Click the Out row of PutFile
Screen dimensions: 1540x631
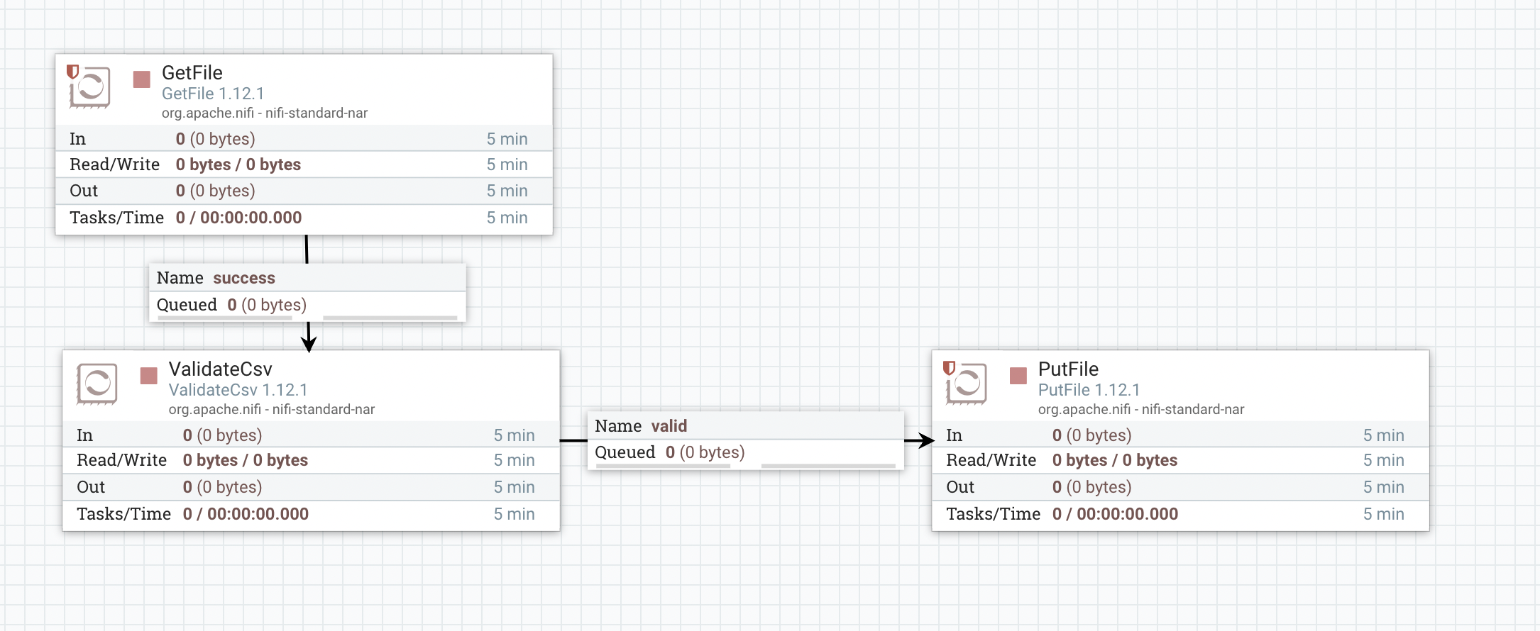[x=1180, y=487]
